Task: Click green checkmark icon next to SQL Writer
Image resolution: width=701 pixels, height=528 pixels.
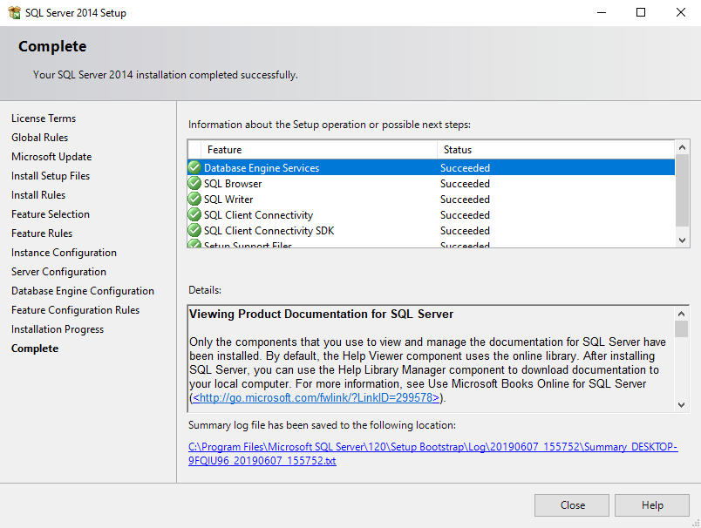Action: (194, 199)
